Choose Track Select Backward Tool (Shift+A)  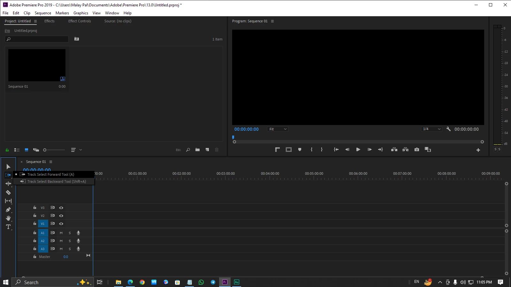pos(54,181)
